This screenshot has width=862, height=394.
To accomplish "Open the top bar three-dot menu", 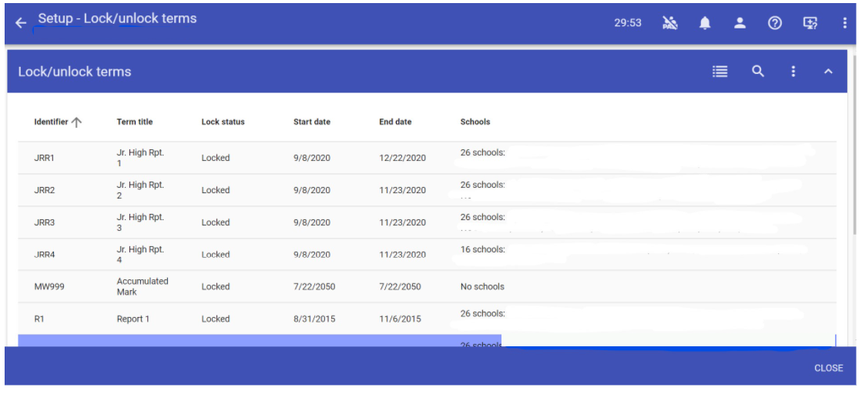I will click(x=845, y=23).
